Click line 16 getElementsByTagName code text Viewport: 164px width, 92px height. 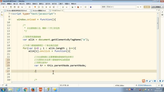[66, 40]
